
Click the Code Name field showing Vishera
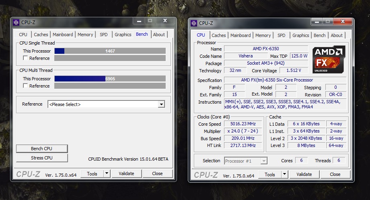click(246, 56)
